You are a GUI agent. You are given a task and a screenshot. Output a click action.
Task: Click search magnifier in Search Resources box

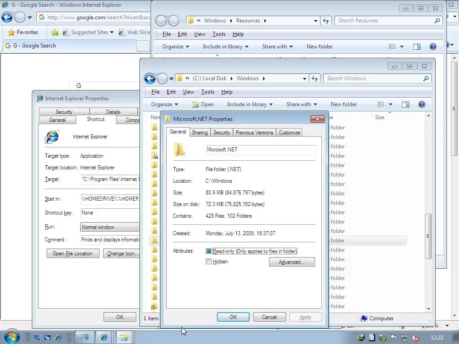click(x=437, y=21)
